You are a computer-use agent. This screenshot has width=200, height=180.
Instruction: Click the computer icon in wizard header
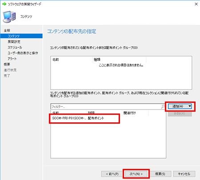pyautogui.click(x=9, y=17)
